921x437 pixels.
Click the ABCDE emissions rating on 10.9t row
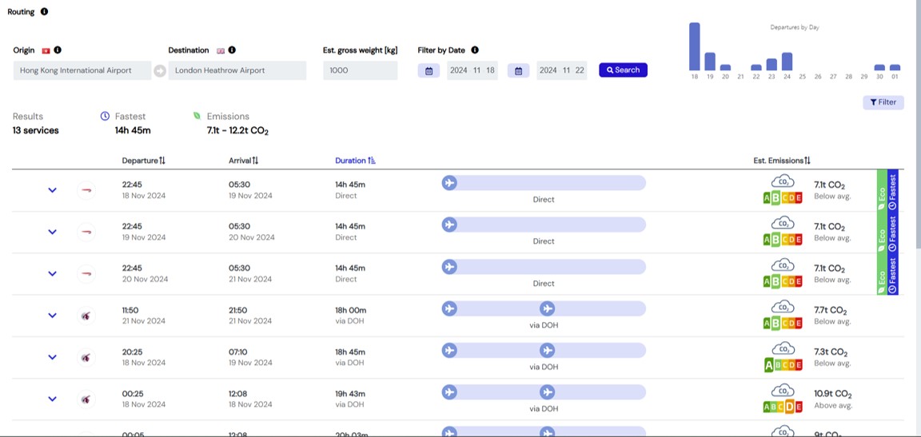(783, 407)
